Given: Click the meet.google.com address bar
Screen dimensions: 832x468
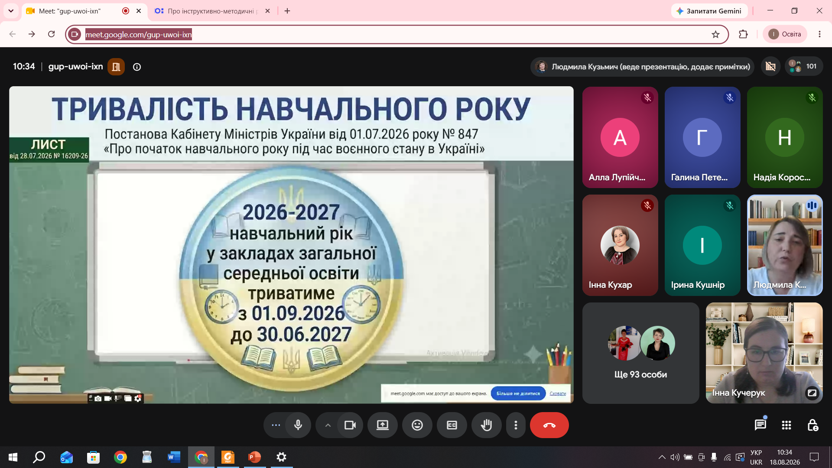Looking at the screenshot, I should 396,34.
